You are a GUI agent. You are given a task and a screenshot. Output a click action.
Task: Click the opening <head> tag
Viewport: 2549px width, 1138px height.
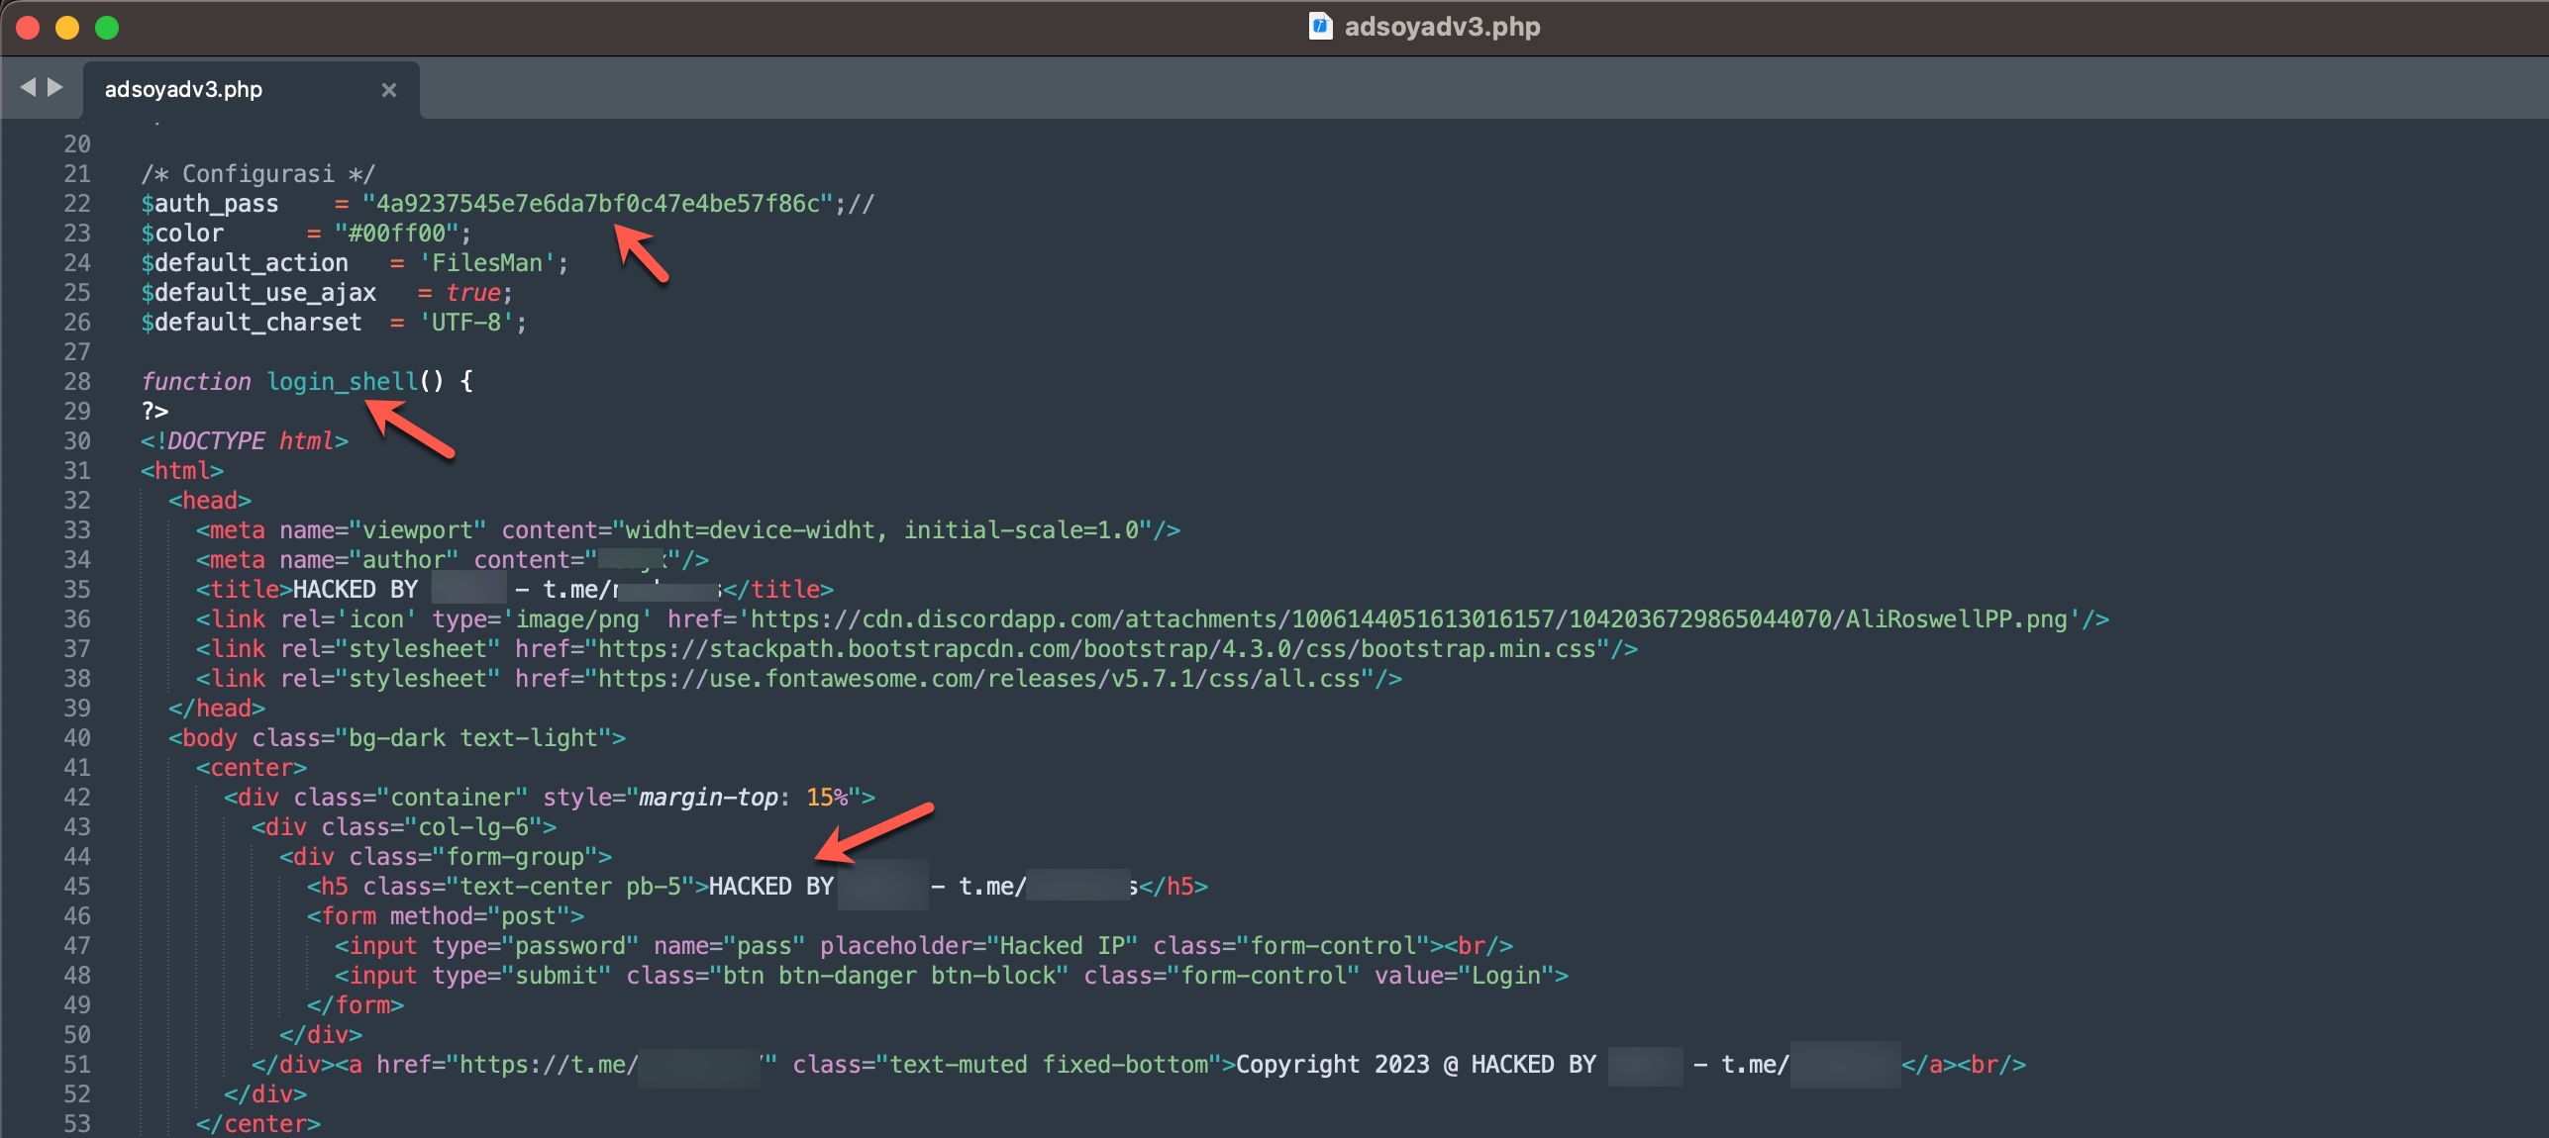pyautogui.click(x=210, y=501)
